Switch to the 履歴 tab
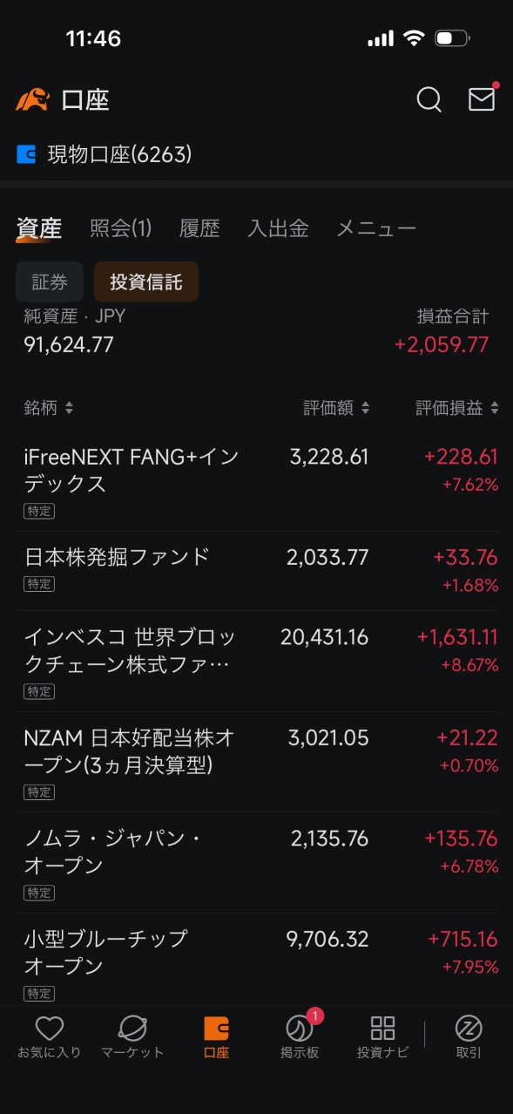 pyautogui.click(x=199, y=228)
